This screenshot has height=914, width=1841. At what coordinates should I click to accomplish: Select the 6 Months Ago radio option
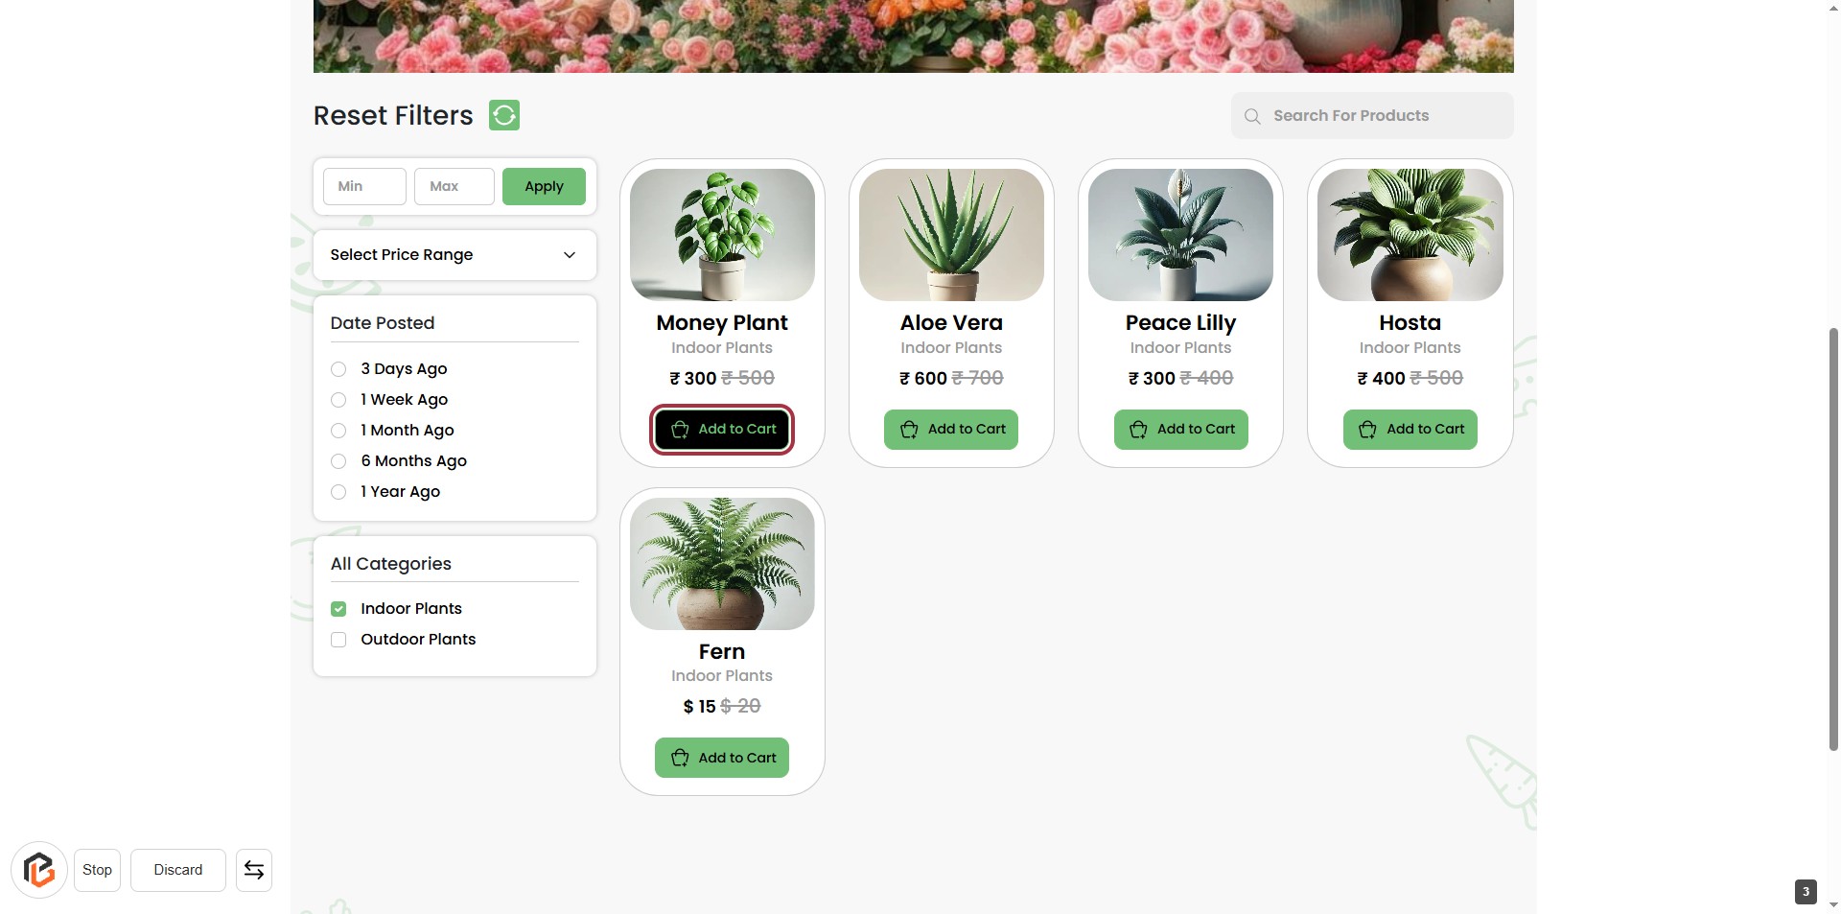point(338,461)
